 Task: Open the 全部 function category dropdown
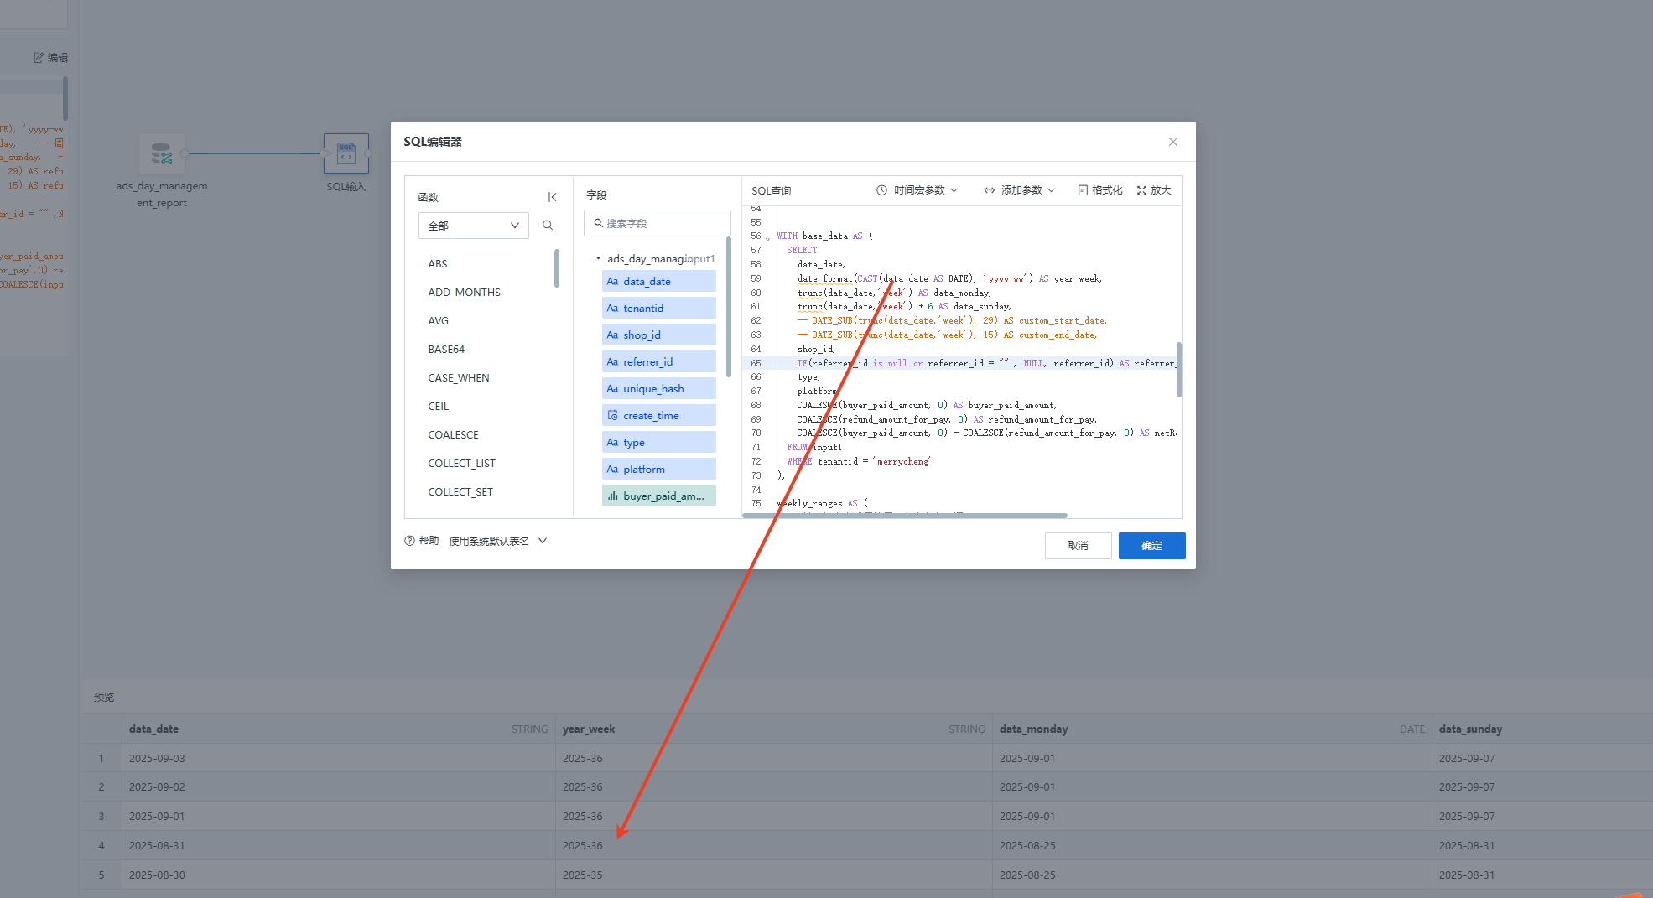pos(473,226)
